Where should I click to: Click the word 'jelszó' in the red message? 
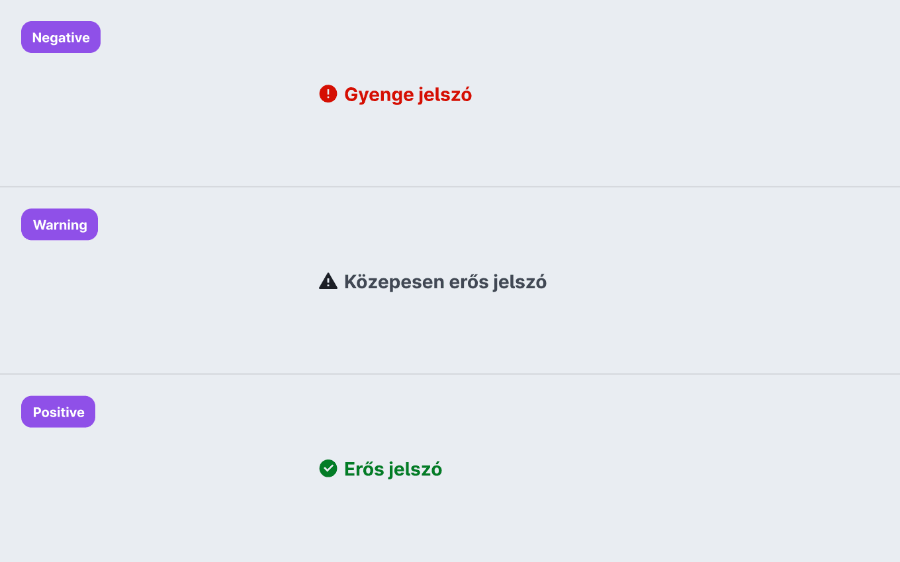click(x=445, y=95)
